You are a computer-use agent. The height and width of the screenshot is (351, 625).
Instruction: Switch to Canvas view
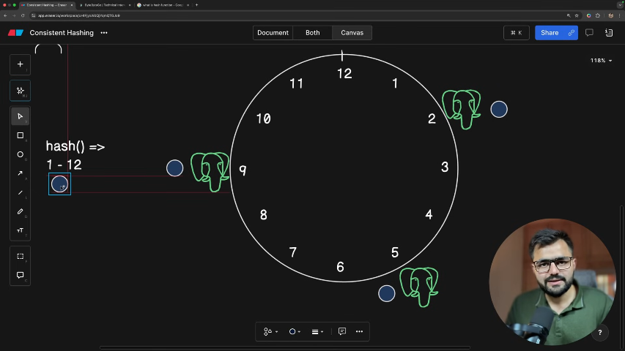tap(352, 33)
